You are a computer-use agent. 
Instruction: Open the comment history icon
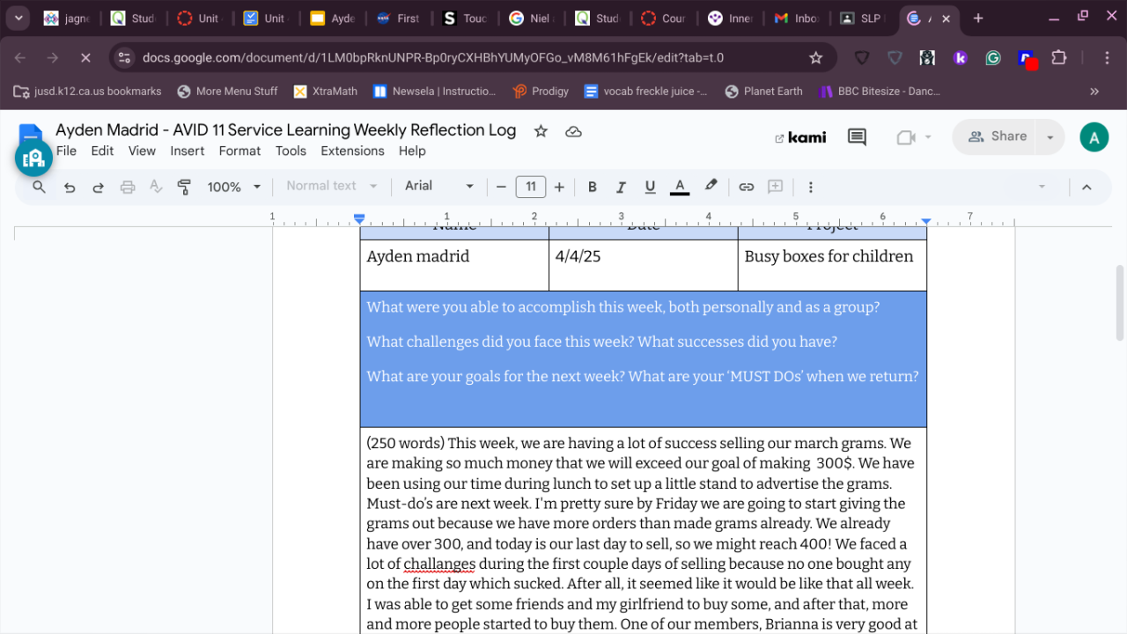click(857, 136)
